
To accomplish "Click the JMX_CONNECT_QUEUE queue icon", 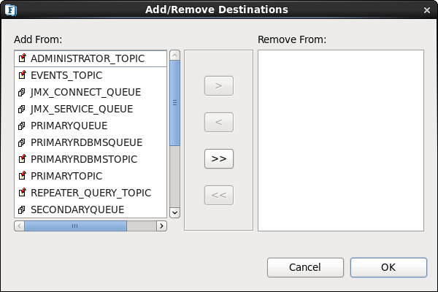I will tap(21, 92).
